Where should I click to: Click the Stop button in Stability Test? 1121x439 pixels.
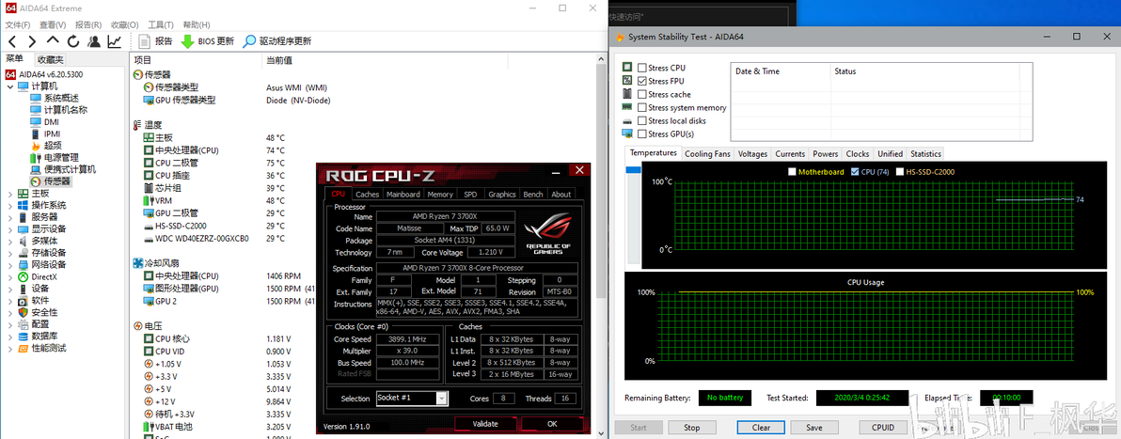(x=691, y=428)
